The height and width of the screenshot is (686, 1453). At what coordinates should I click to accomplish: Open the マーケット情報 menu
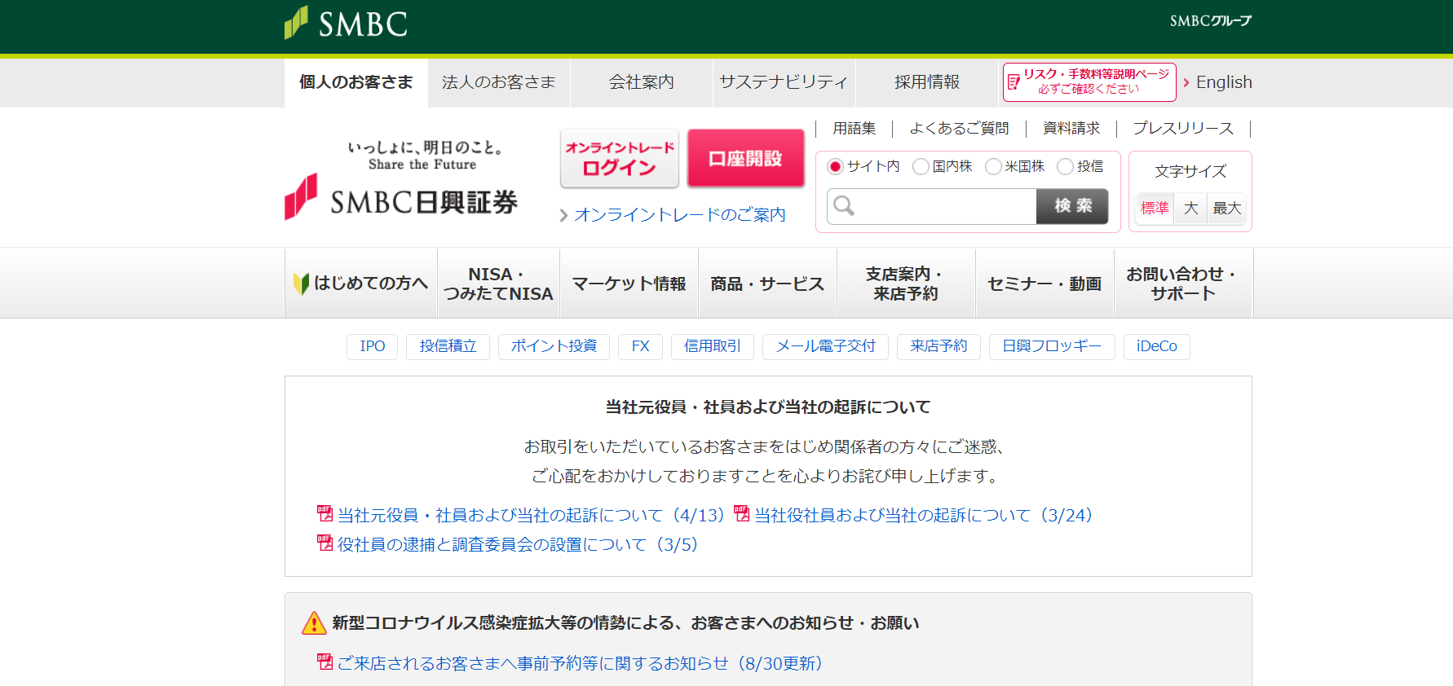point(629,284)
